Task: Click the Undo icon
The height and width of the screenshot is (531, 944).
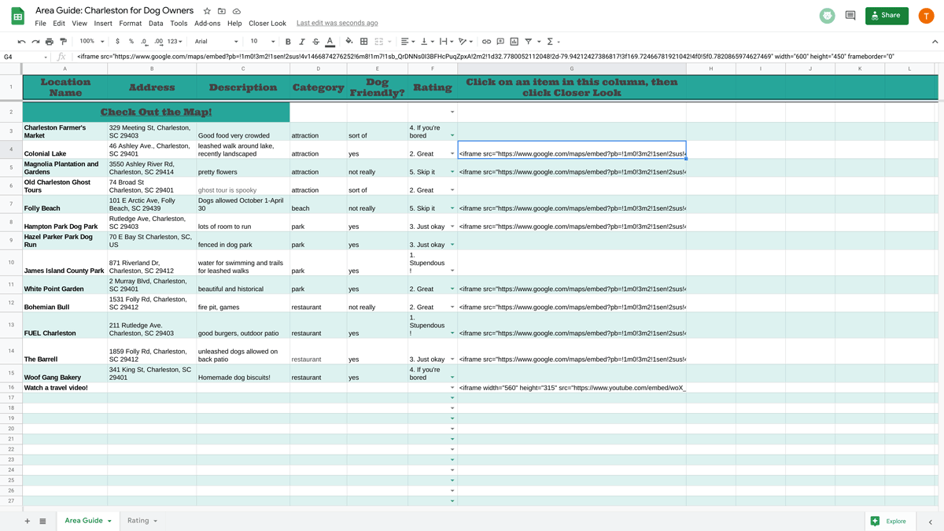Action: pyautogui.click(x=21, y=42)
